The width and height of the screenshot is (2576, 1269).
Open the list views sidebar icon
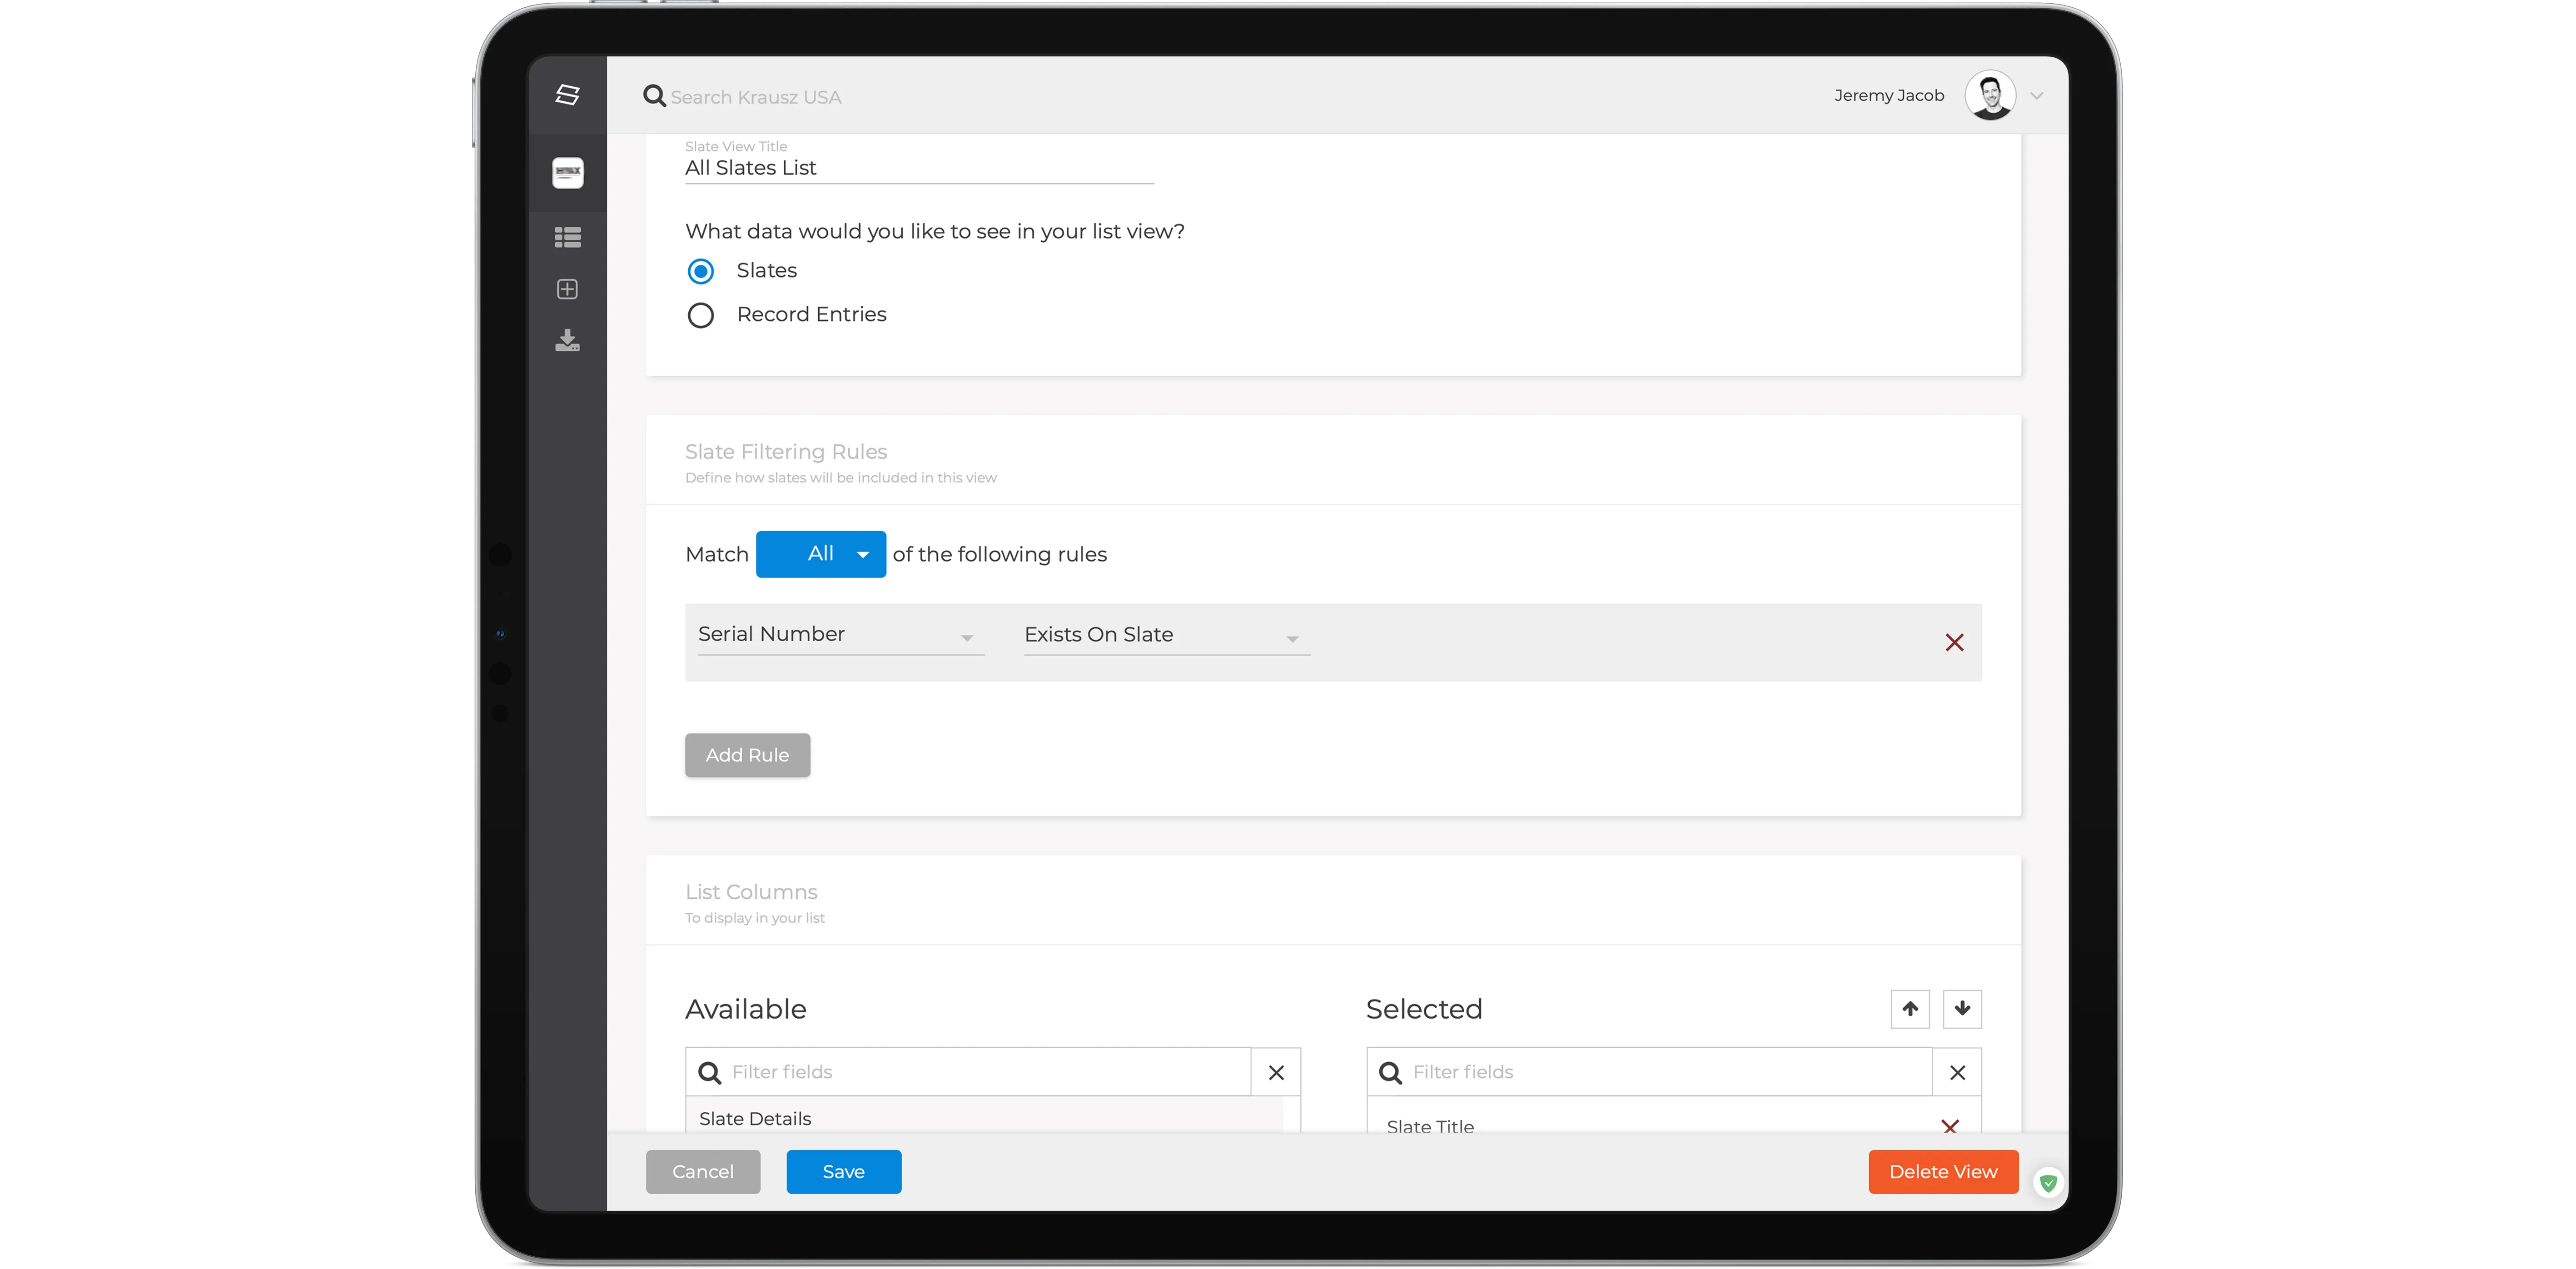click(567, 237)
